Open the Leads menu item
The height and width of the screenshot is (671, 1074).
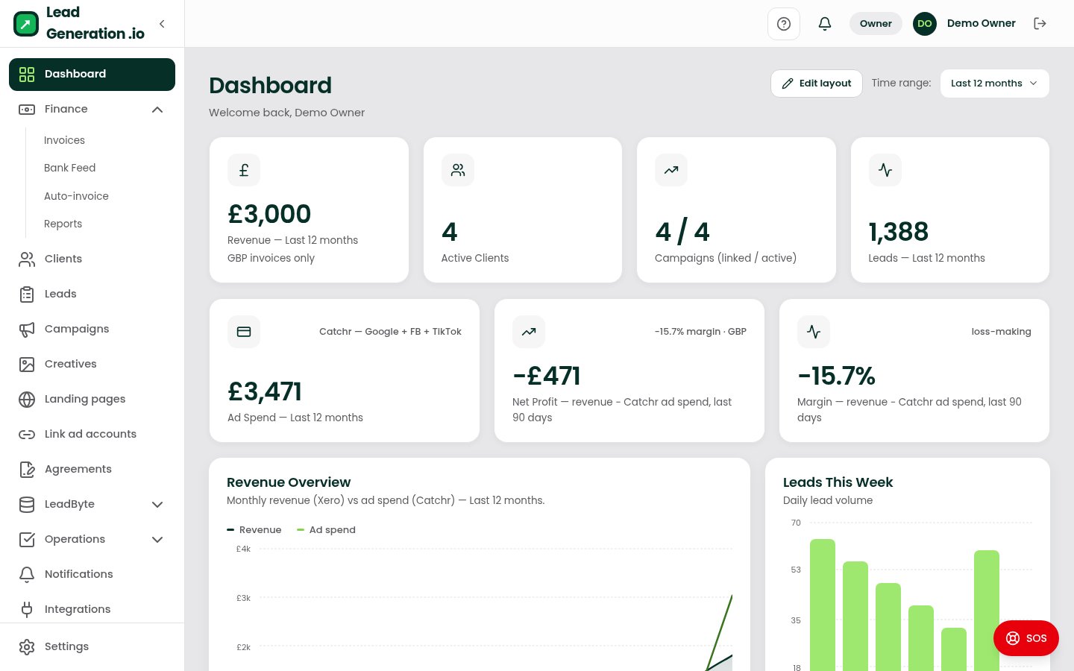point(92,294)
